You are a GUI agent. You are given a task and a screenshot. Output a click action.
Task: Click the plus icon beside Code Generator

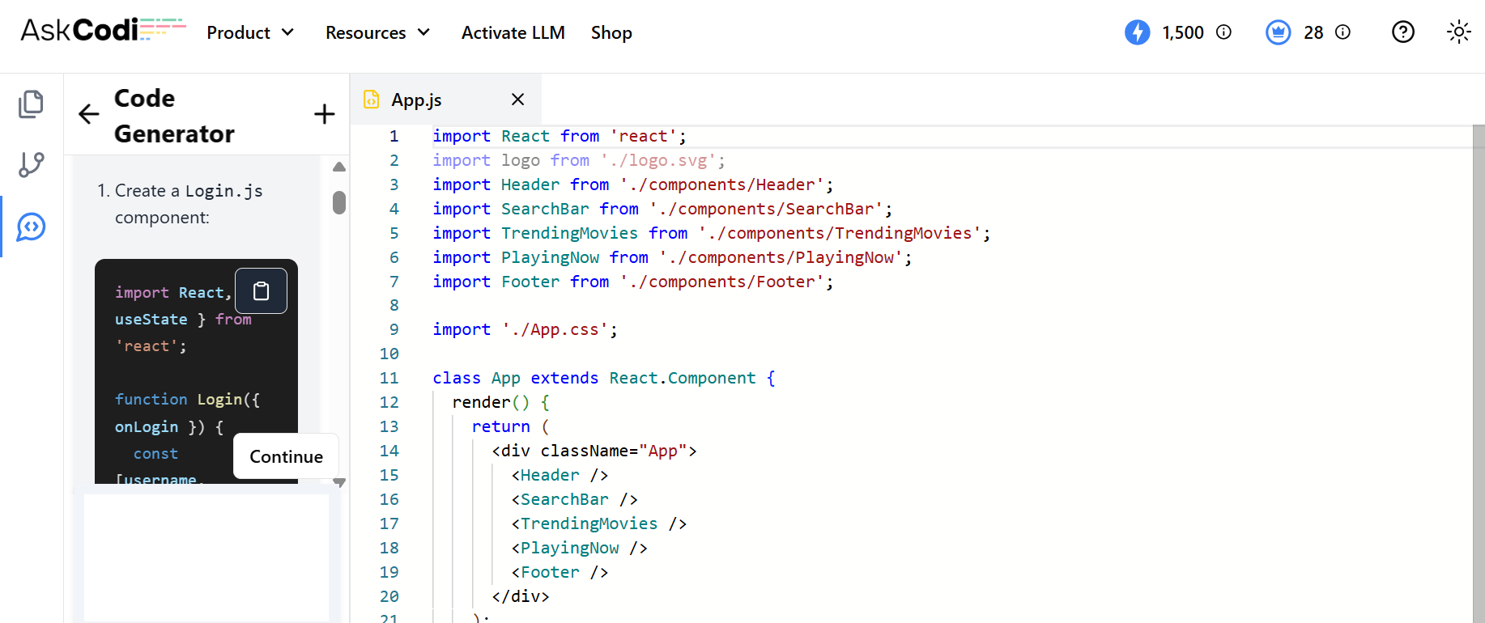coord(325,114)
